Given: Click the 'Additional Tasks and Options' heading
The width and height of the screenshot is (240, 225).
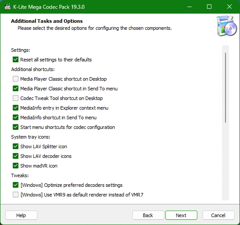Looking at the screenshot, I should pos(47,21).
